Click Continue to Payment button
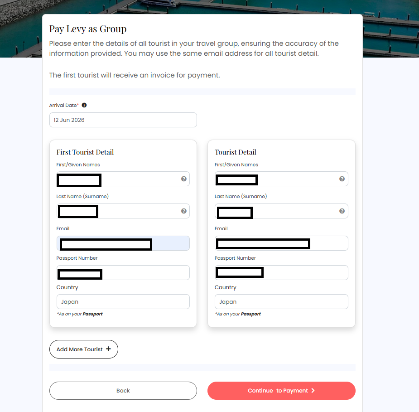Screen dimensions: 419x412 click(x=281, y=391)
